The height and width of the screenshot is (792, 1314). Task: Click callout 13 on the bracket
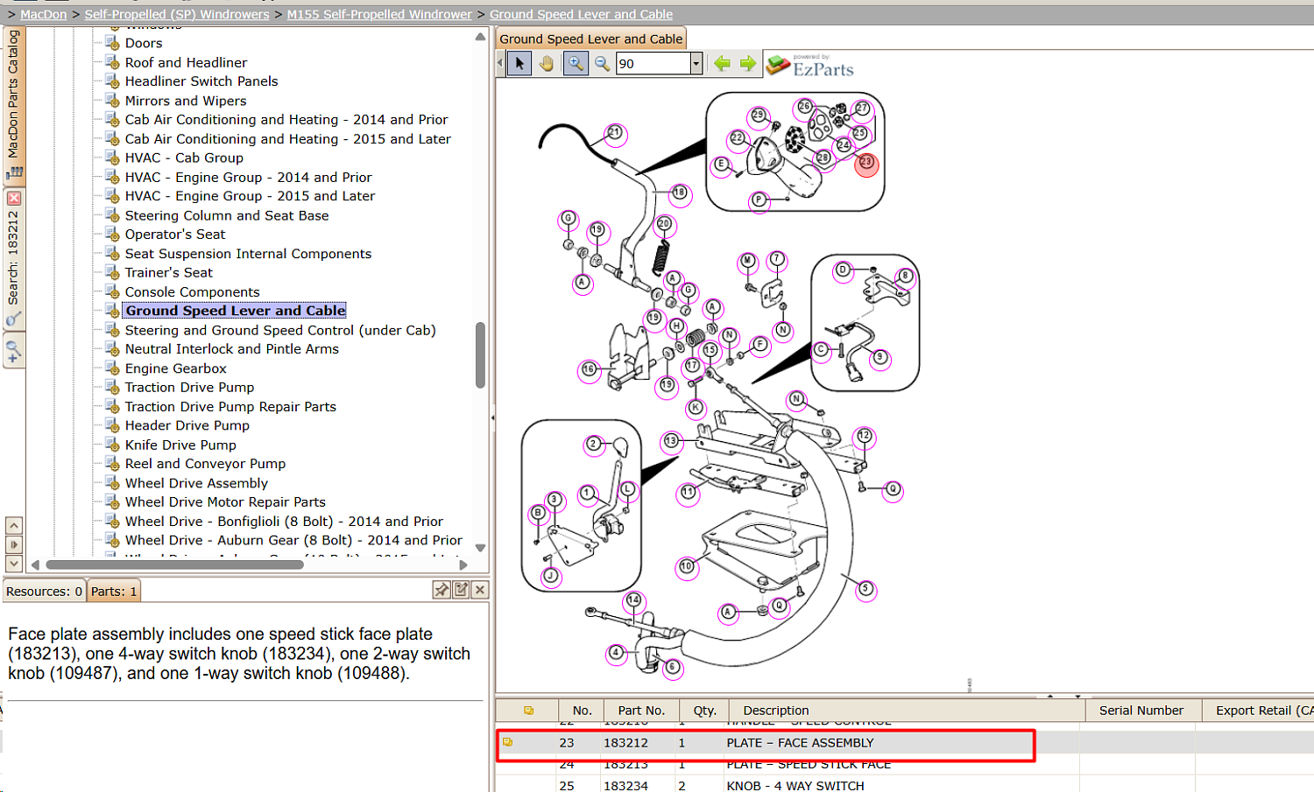671,441
